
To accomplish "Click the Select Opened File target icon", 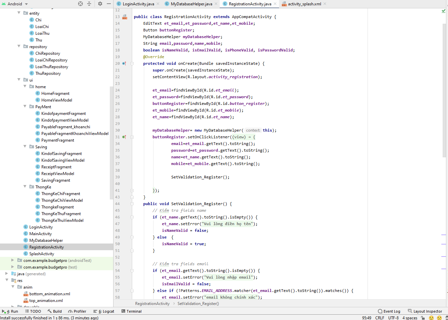I will 80,4.
